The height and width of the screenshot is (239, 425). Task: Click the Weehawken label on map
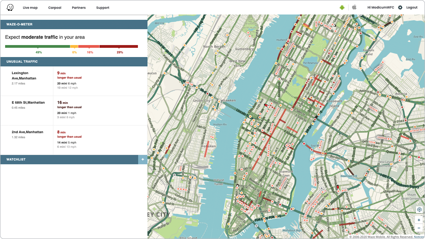point(227,100)
